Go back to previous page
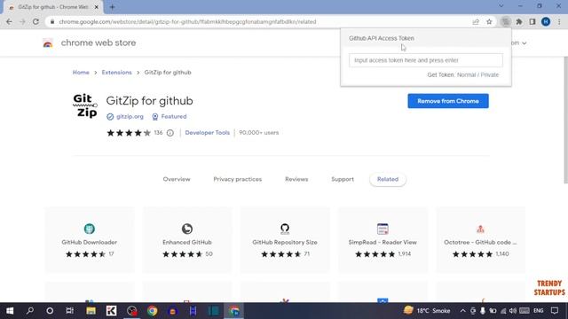 pyautogui.click(x=9, y=21)
